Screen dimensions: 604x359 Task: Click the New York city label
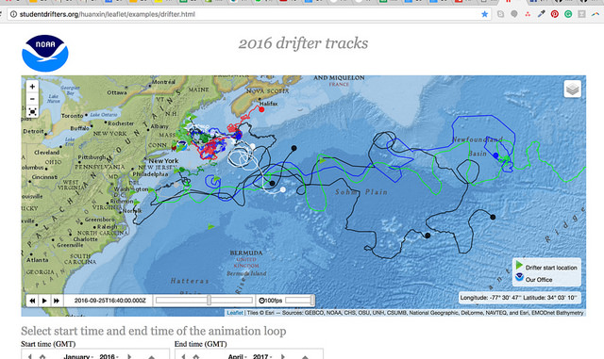coord(163,161)
